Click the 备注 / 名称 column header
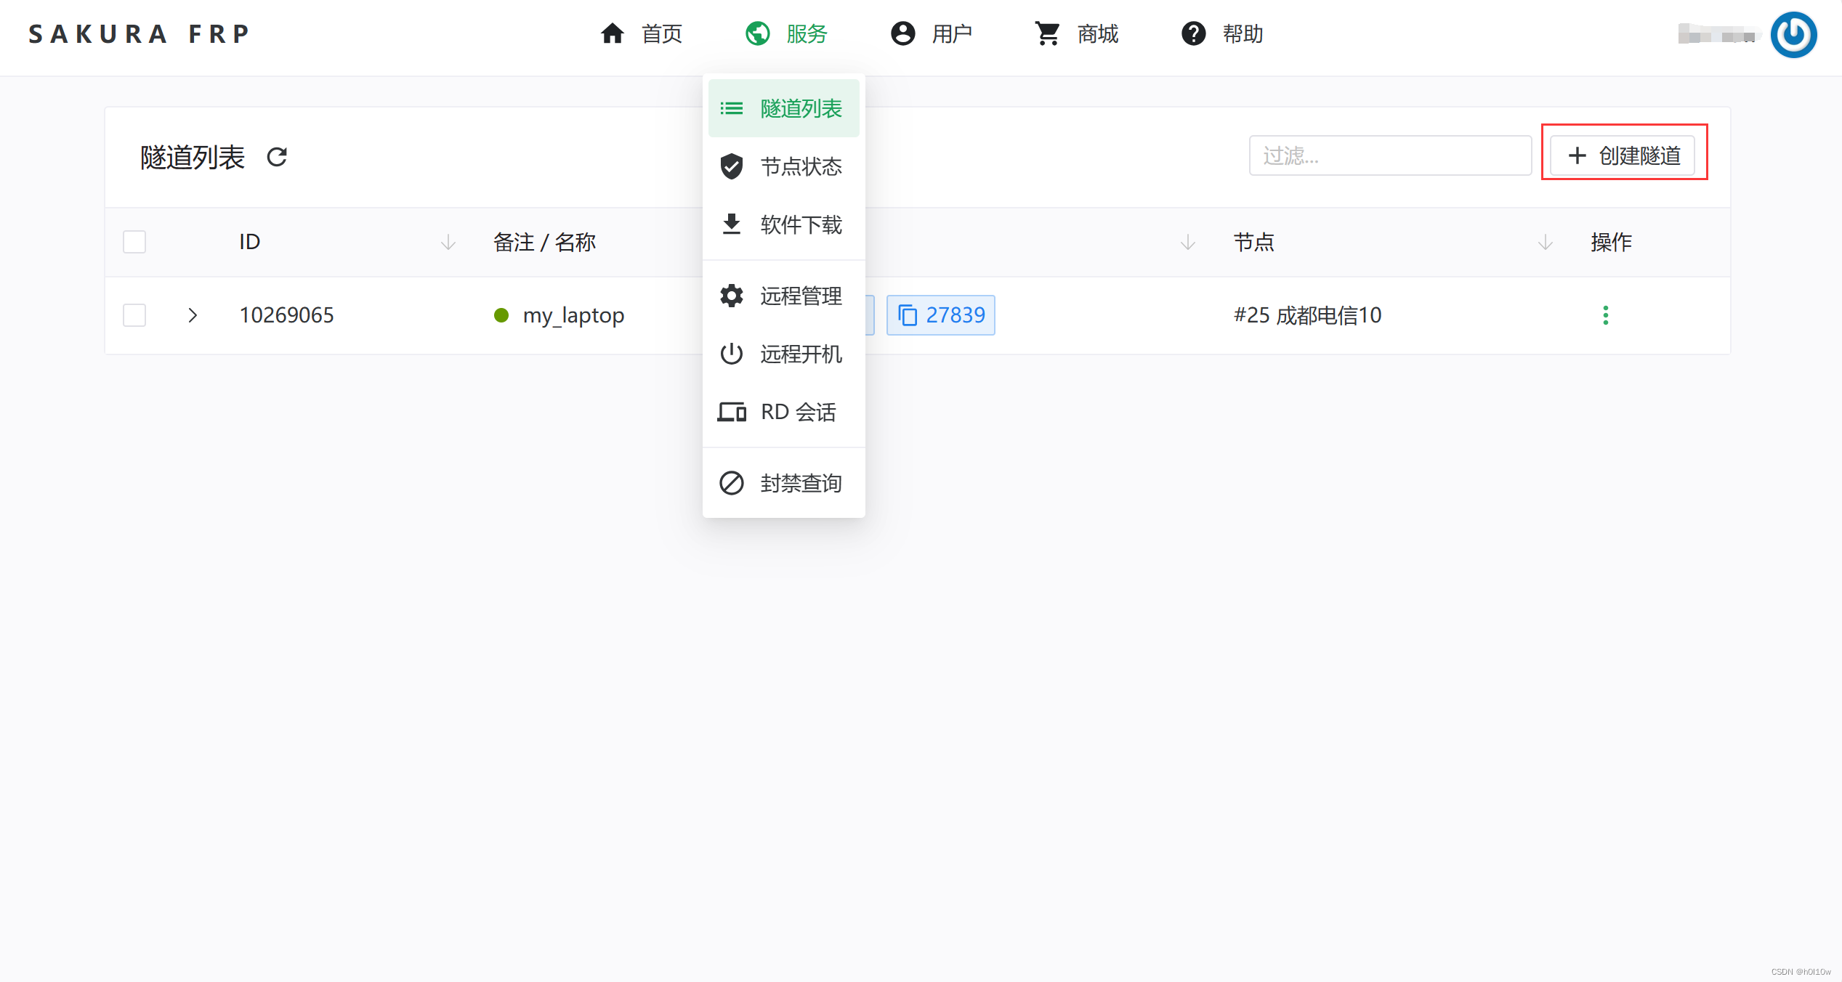1842x982 pixels. [544, 242]
